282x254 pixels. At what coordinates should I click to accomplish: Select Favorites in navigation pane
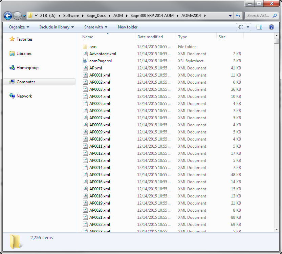tap(24, 39)
